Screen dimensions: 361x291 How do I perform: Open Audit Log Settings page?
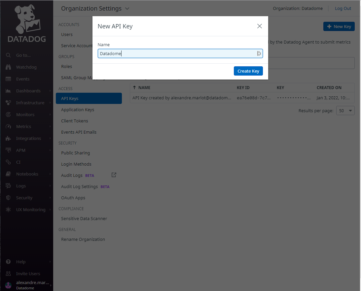(79, 186)
